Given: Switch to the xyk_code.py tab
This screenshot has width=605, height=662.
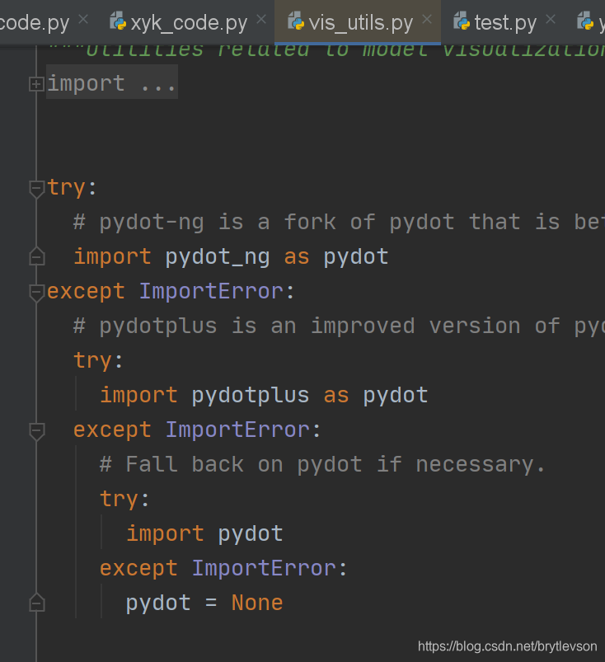Looking at the screenshot, I should click(189, 23).
